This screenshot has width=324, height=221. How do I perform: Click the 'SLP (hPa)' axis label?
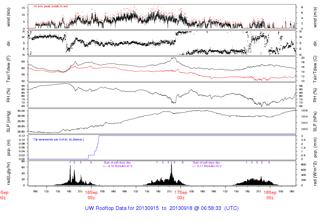[x=315, y=122]
